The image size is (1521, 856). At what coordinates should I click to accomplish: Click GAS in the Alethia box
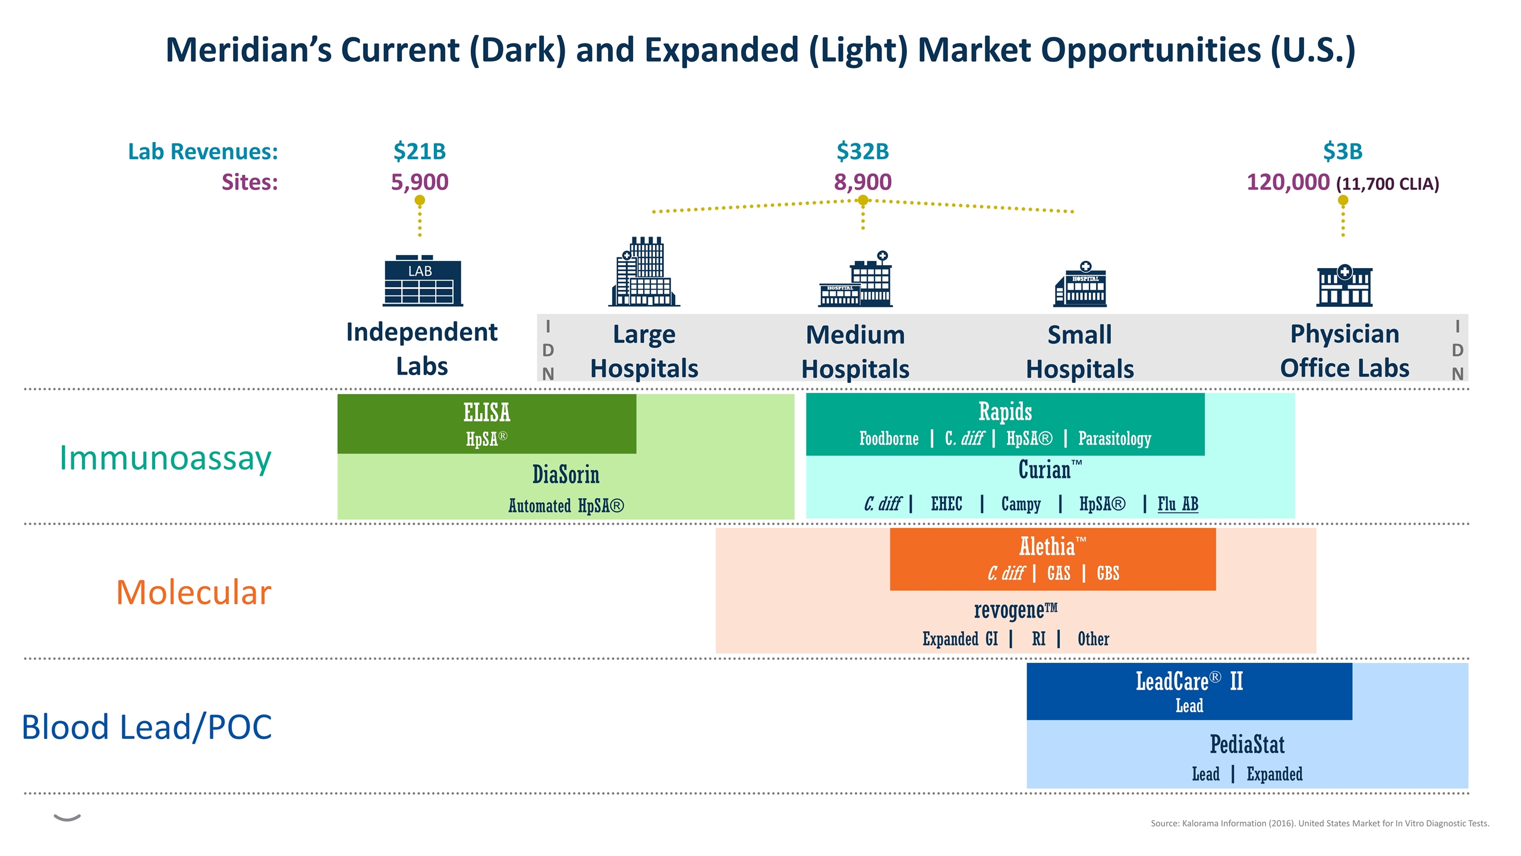click(1059, 574)
